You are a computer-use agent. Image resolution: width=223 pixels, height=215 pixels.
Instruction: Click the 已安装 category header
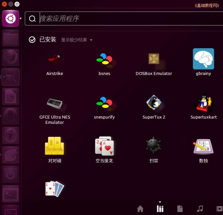coord(48,40)
